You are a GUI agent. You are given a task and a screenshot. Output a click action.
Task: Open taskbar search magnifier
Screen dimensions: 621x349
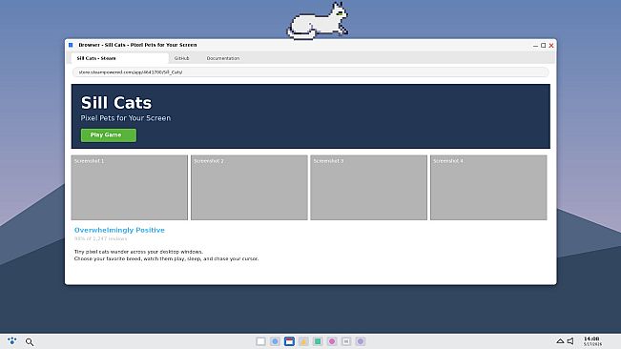[30, 341]
